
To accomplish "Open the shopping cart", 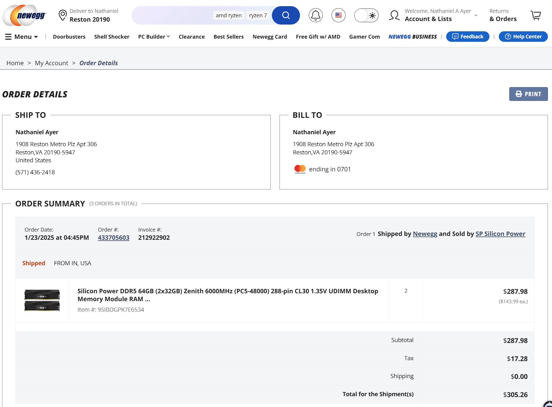I will (x=536, y=15).
